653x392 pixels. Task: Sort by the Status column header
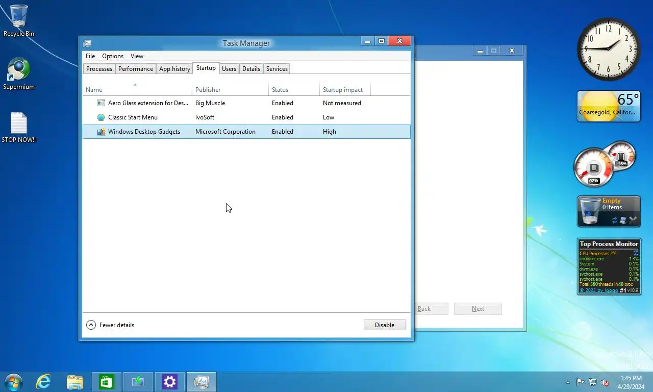[294, 90]
